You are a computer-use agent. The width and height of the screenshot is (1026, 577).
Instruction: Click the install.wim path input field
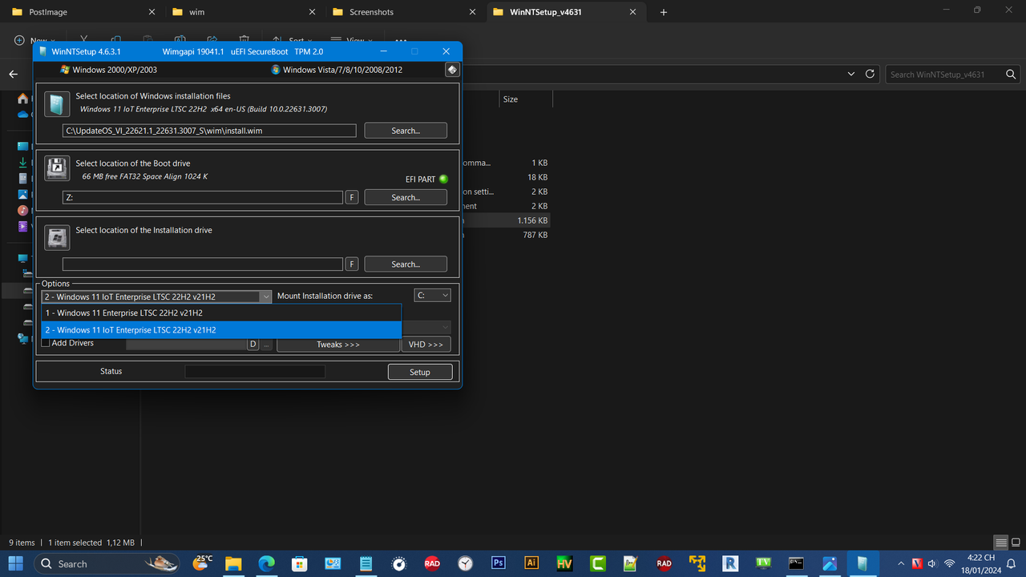(209, 131)
